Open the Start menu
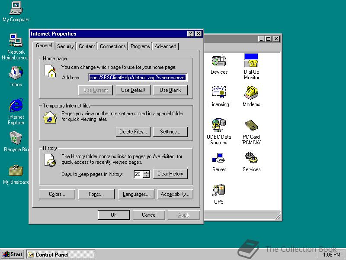The image size is (346, 260). pyautogui.click(x=13, y=254)
